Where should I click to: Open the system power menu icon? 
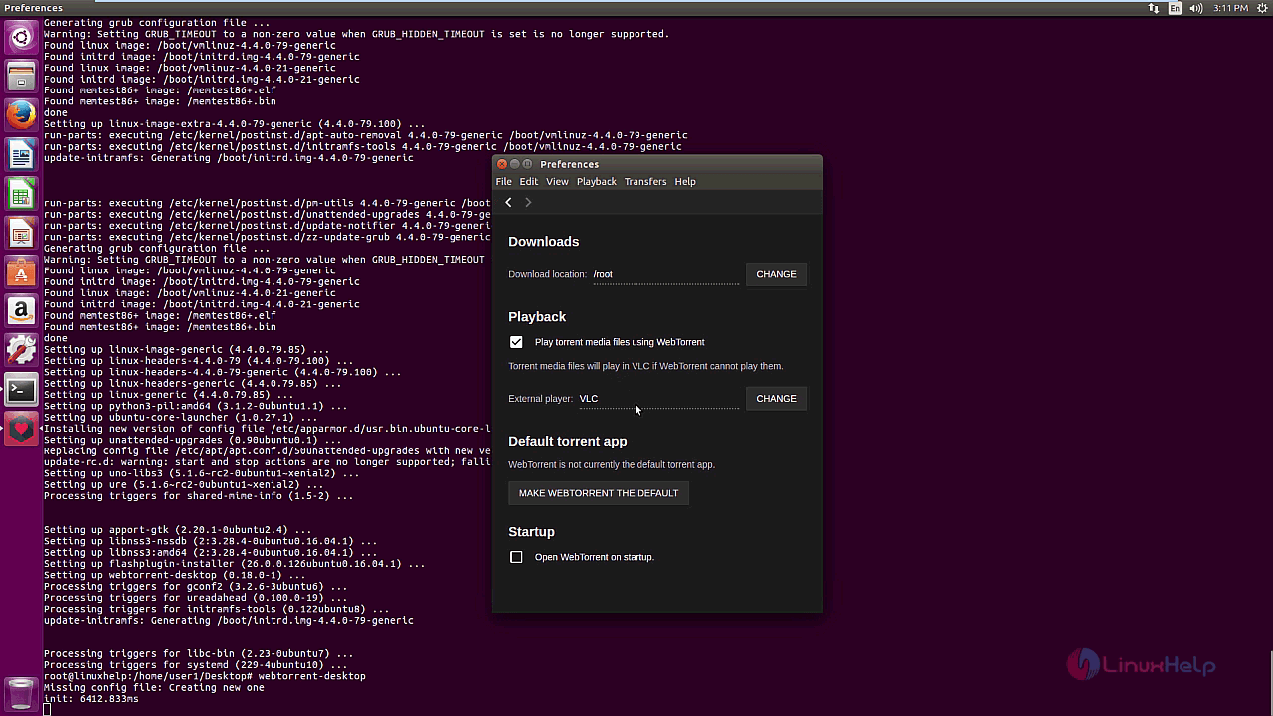pyautogui.click(x=1260, y=8)
